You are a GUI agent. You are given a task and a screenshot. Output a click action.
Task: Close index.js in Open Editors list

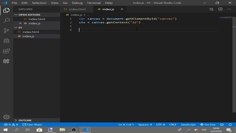tap(20, 23)
